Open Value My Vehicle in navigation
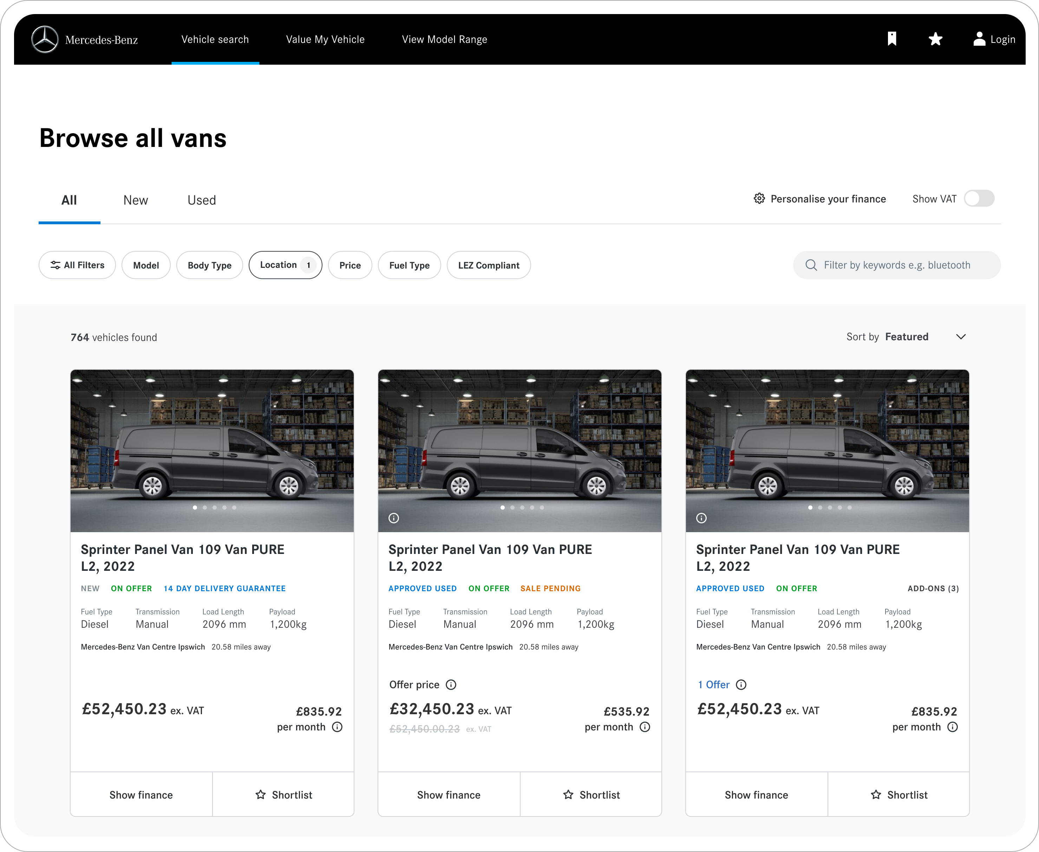The width and height of the screenshot is (1039, 852). pos(326,39)
